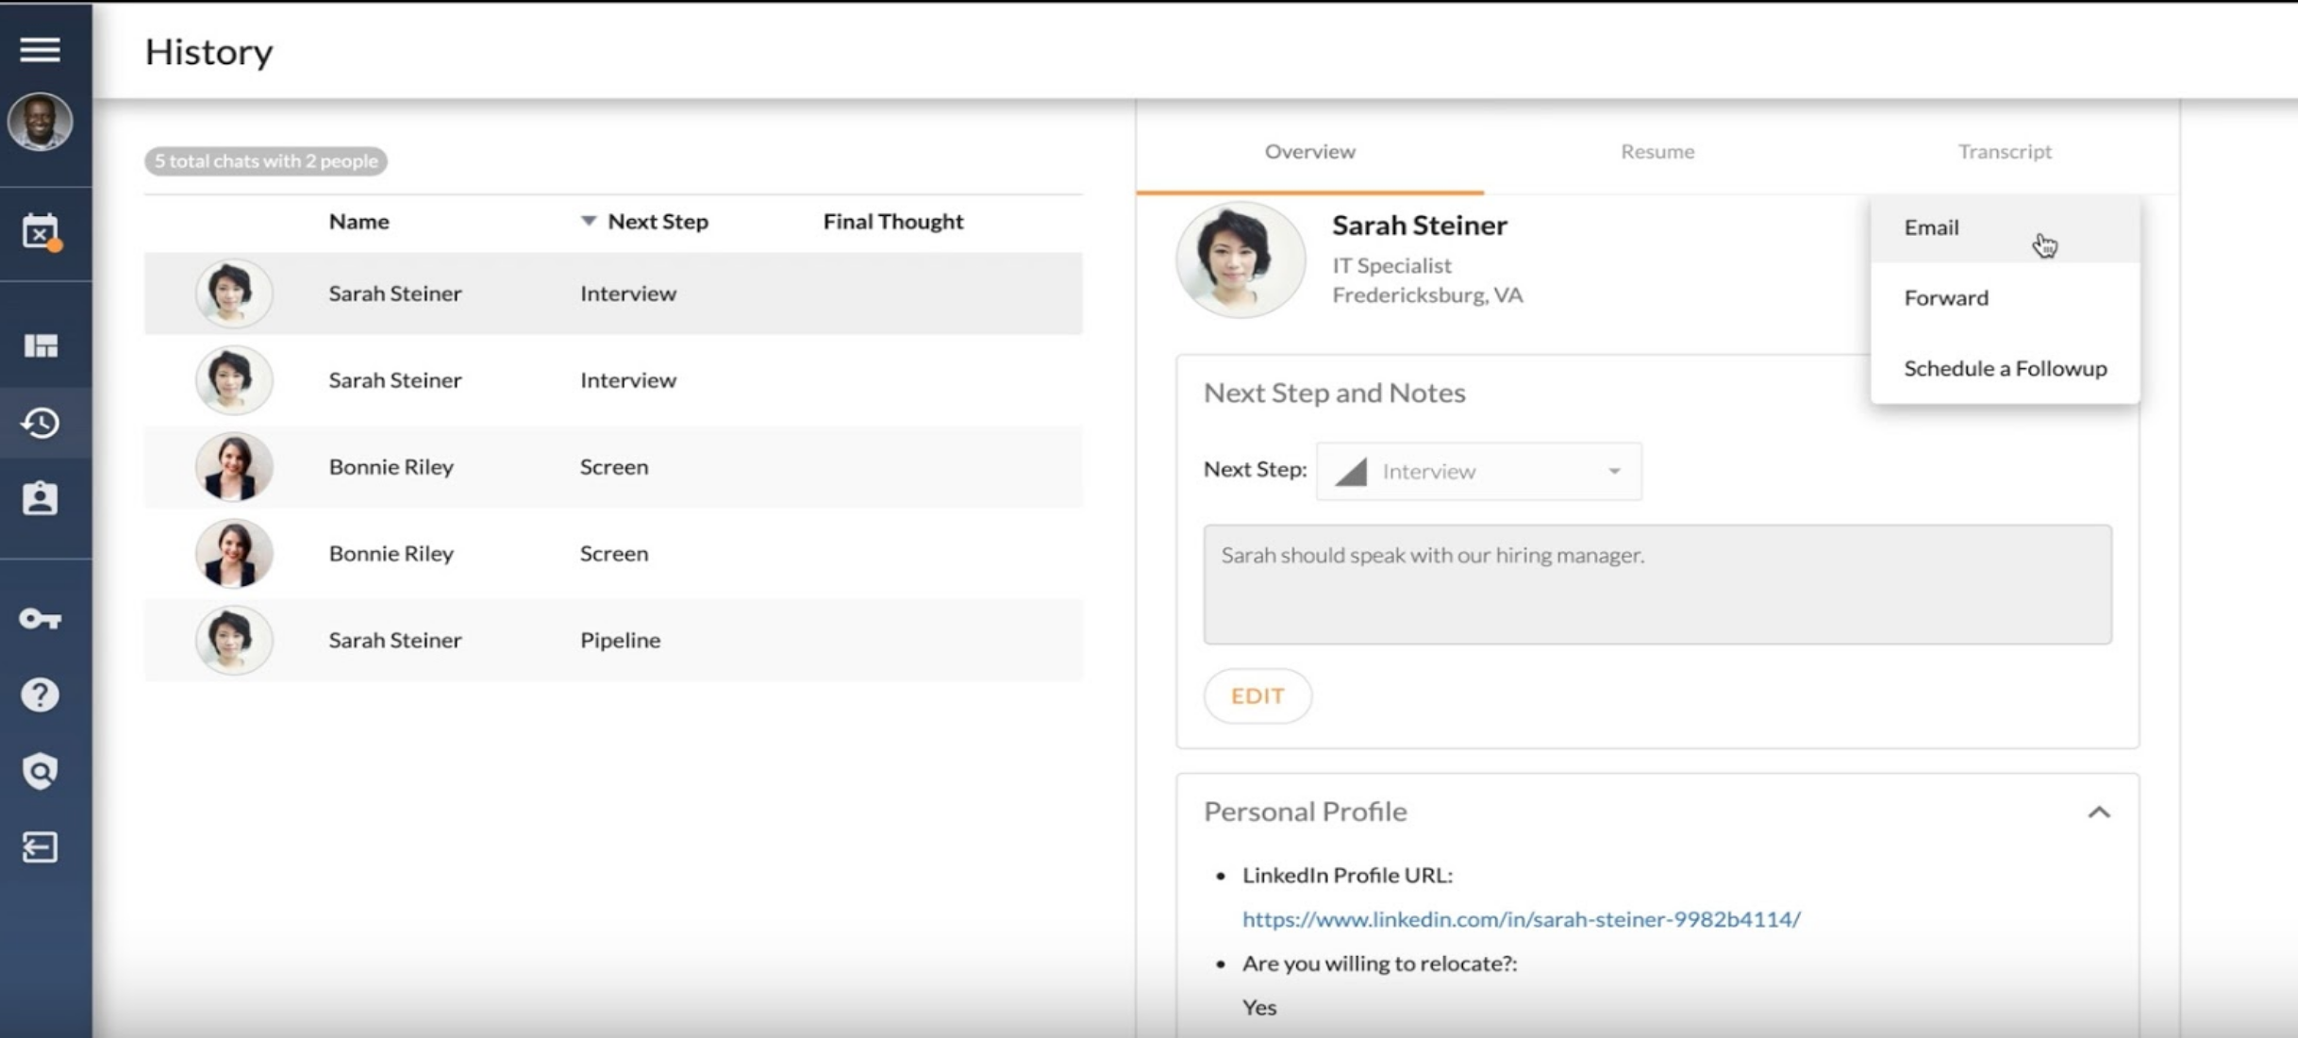Select the History clock icon in sidebar
2298x1038 pixels.
tap(41, 423)
